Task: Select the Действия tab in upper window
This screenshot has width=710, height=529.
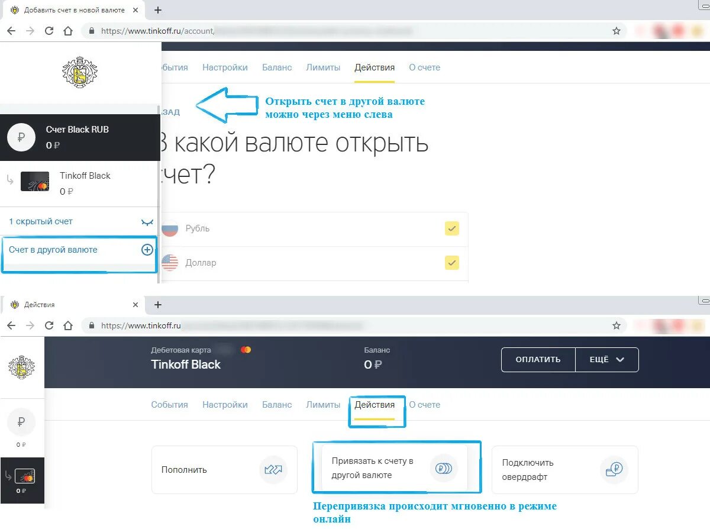Action: 375,67
